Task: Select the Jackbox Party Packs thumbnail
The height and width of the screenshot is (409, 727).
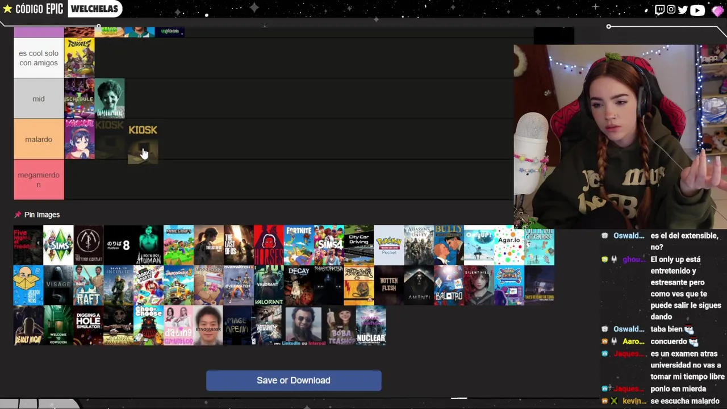Action: pyautogui.click(x=28, y=286)
